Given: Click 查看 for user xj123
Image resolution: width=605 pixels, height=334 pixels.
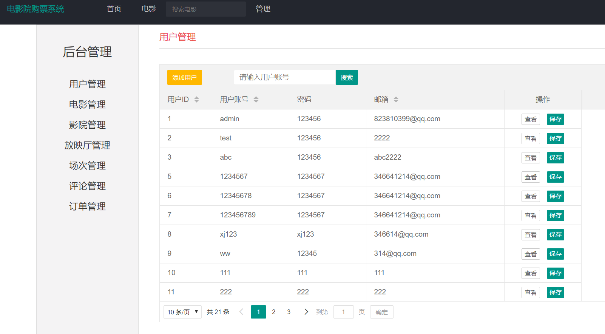Looking at the screenshot, I should pos(530,235).
